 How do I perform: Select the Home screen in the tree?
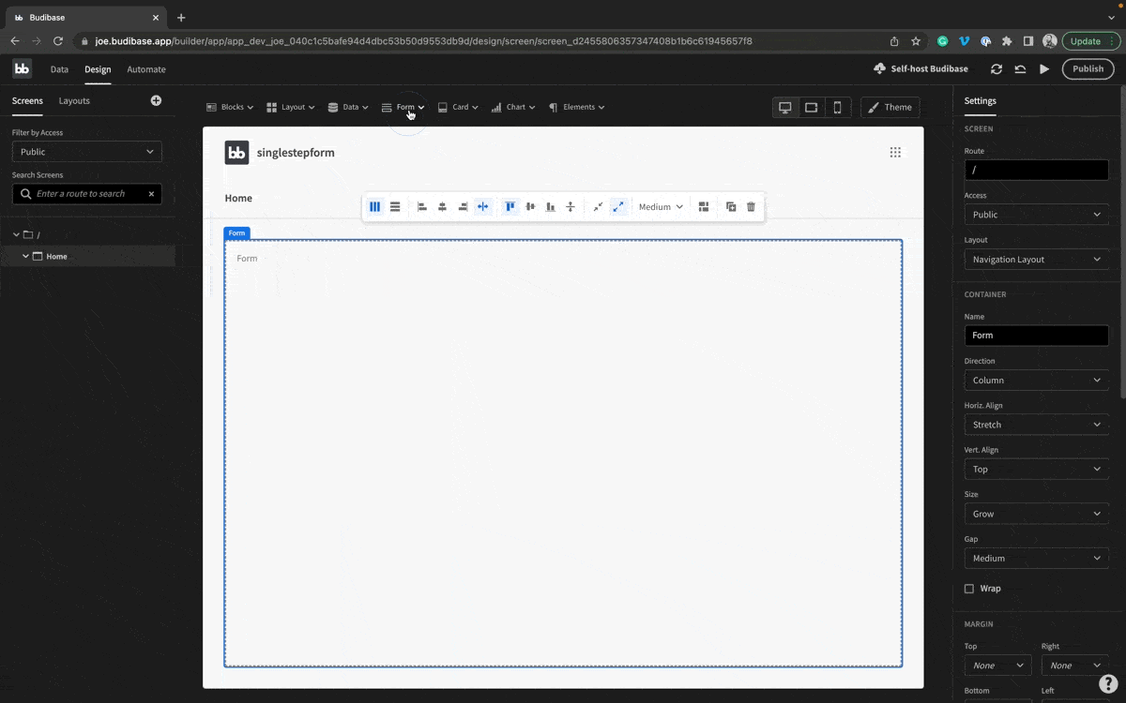pyautogui.click(x=56, y=256)
